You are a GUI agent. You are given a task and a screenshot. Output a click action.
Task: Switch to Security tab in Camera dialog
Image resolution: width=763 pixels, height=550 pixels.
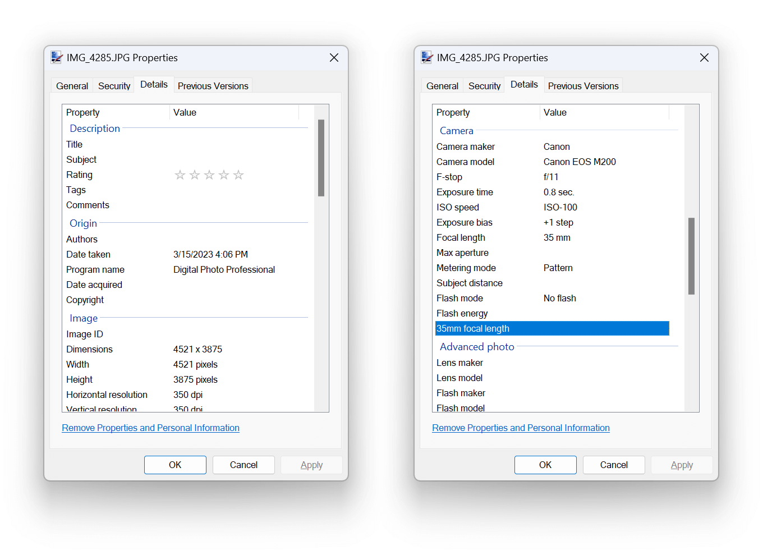[484, 86]
